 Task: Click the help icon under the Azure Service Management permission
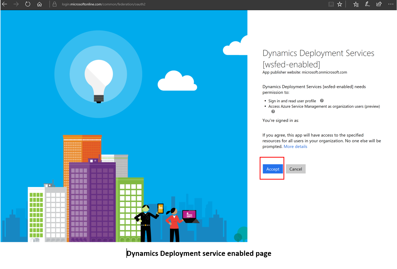click(273, 111)
